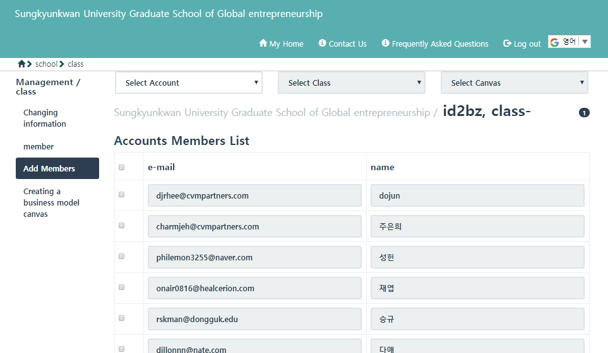
Task: Open the Select Canvas dropdown
Action: click(515, 83)
